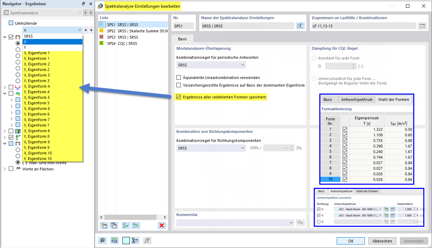Select 'X, Eigenform 10' from dropdown list
The height and width of the screenshot is (248, 432).
53,153
